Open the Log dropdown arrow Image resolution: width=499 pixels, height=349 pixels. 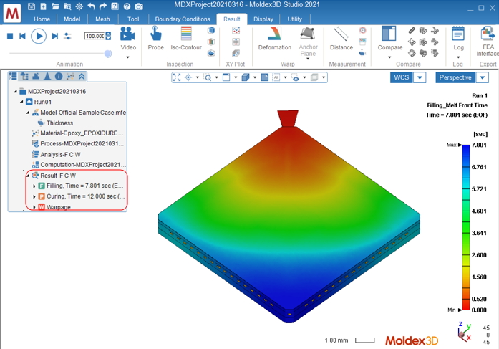[x=458, y=57]
